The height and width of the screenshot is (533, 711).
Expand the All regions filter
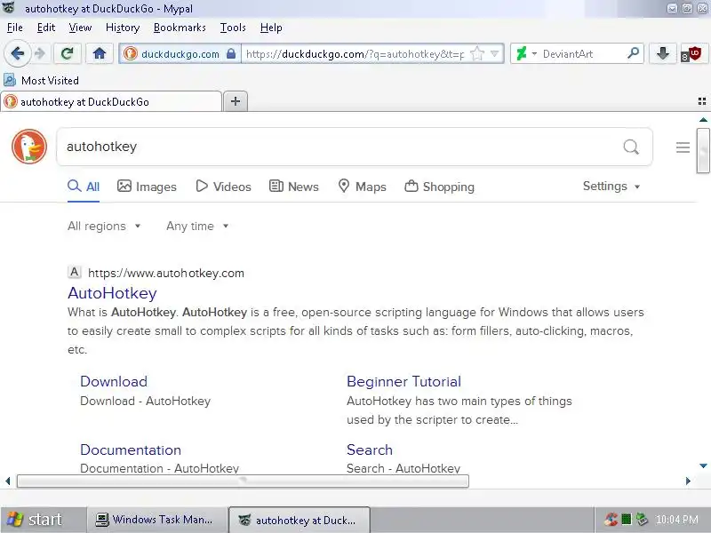104,226
